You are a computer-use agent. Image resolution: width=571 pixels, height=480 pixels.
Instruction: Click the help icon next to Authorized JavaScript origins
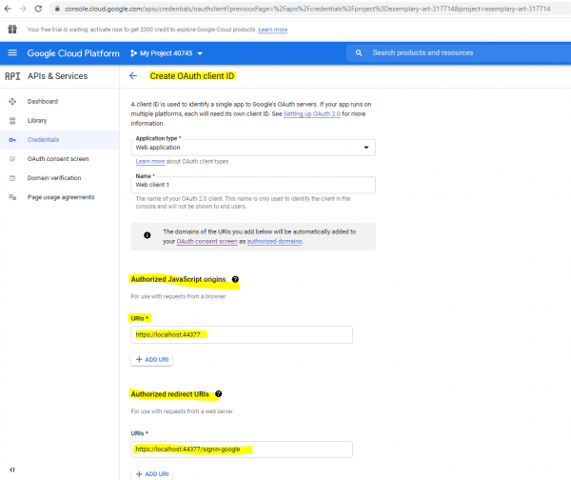pos(235,280)
